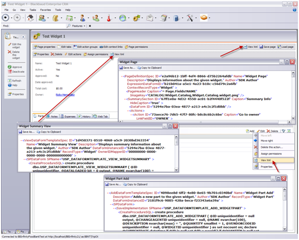Open the dropdown arrow next to the globe icon
This screenshot has height=240, width=299.
click(x=128, y=18)
